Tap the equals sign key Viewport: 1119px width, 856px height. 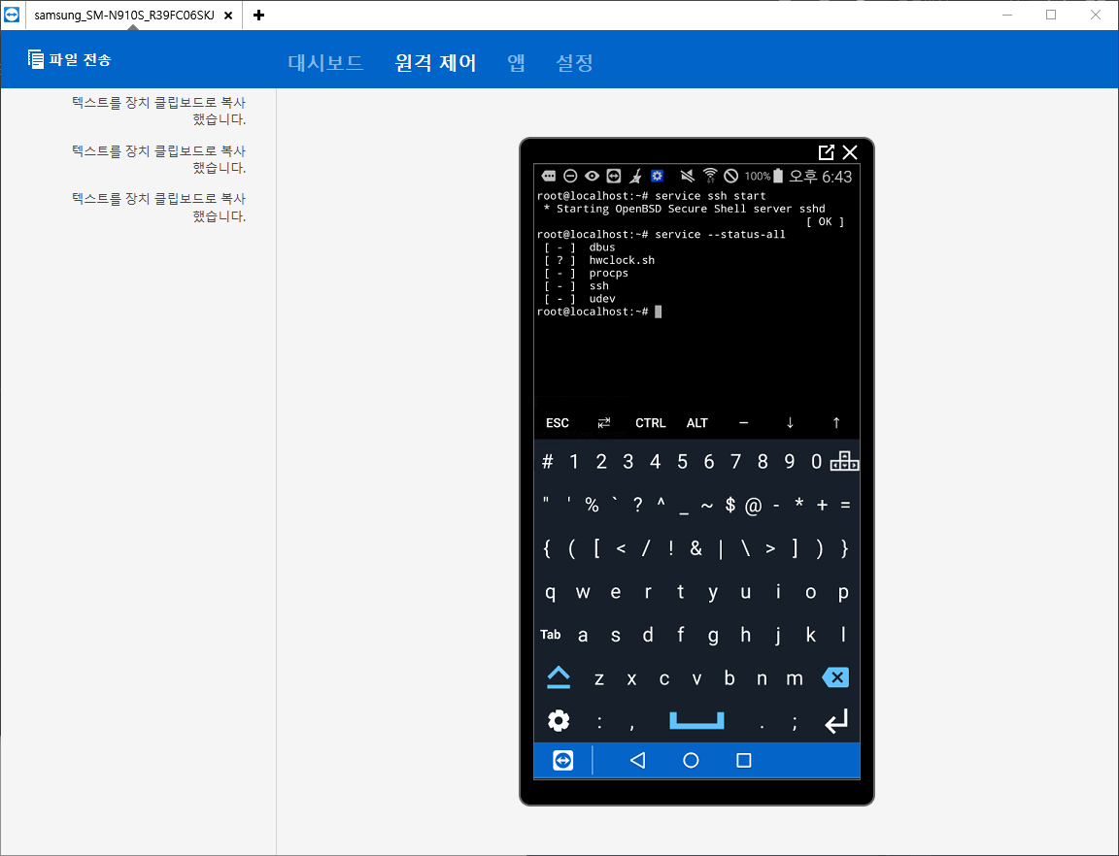(845, 505)
